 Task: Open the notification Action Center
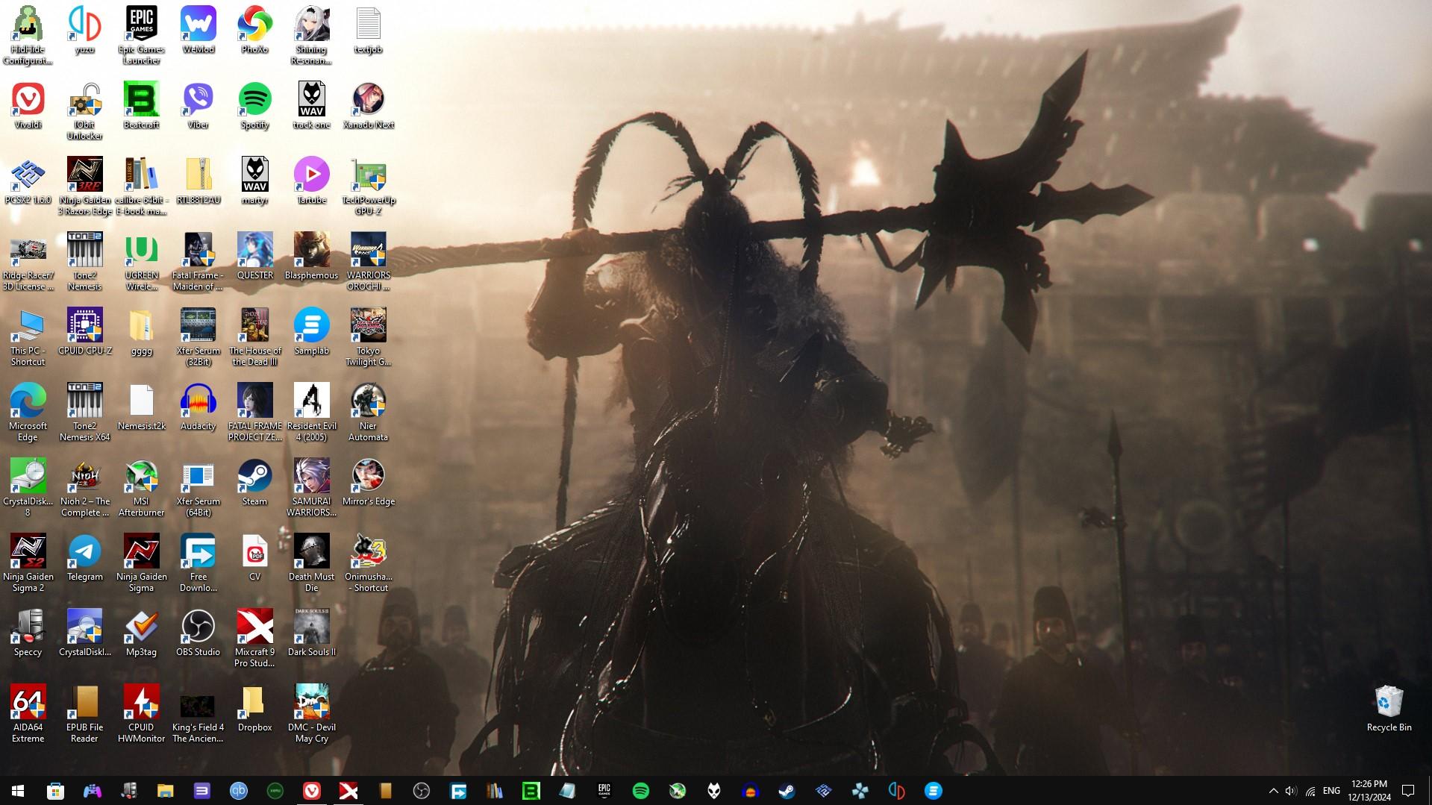pyautogui.click(x=1408, y=791)
